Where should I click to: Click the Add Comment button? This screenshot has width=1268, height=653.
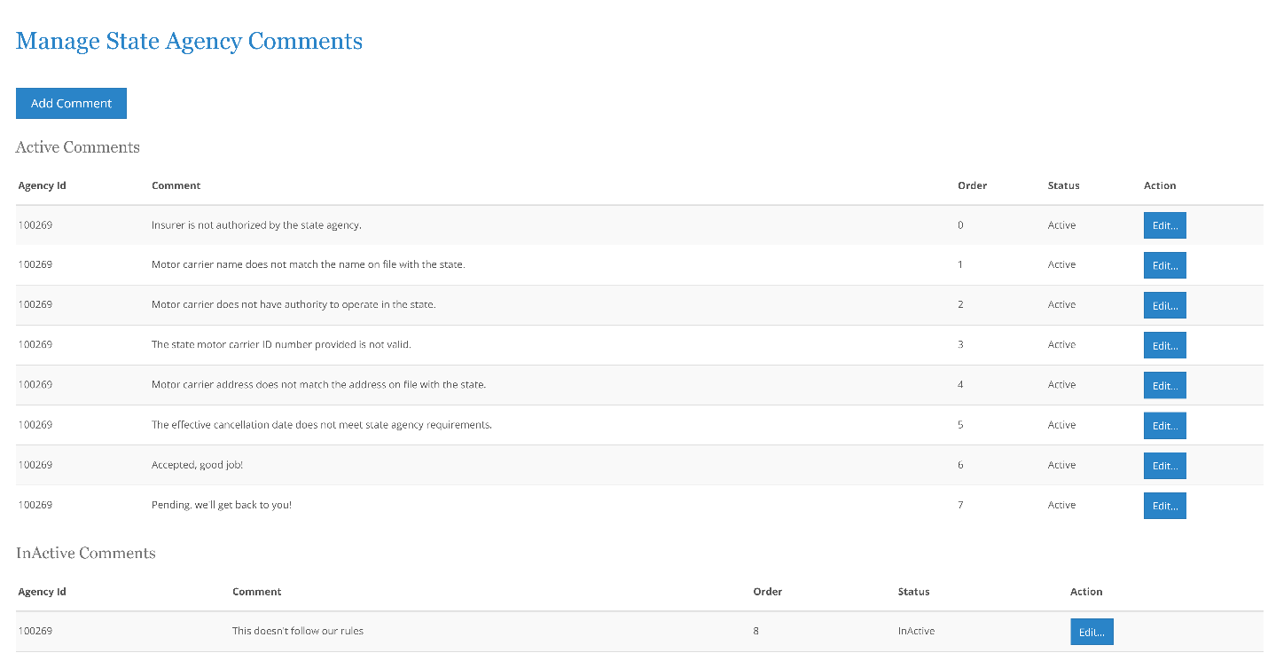tap(71, 103)
